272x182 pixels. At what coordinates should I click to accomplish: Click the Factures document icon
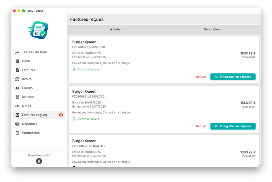(x=17, y=70)
